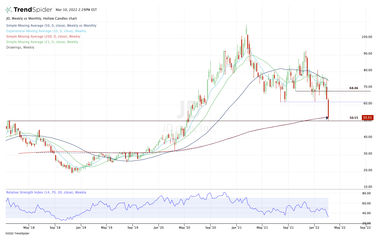Toggle the Simple Moving Average 200 legend
379x236 pixels.
[43, 37]
